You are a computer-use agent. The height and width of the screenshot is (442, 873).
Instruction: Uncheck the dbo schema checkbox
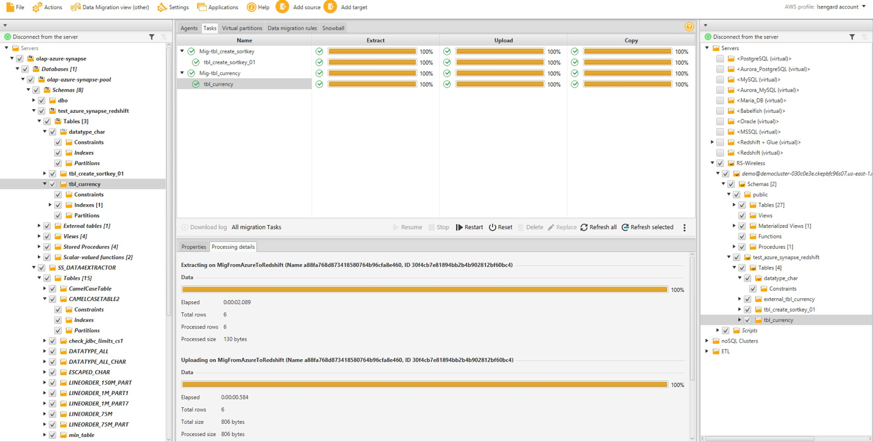point(41,101)
